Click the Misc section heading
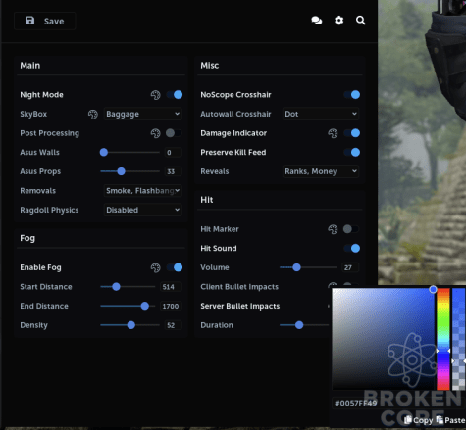Image resolution: width=466 pixels, height=430 pixels. coord(210,66)
